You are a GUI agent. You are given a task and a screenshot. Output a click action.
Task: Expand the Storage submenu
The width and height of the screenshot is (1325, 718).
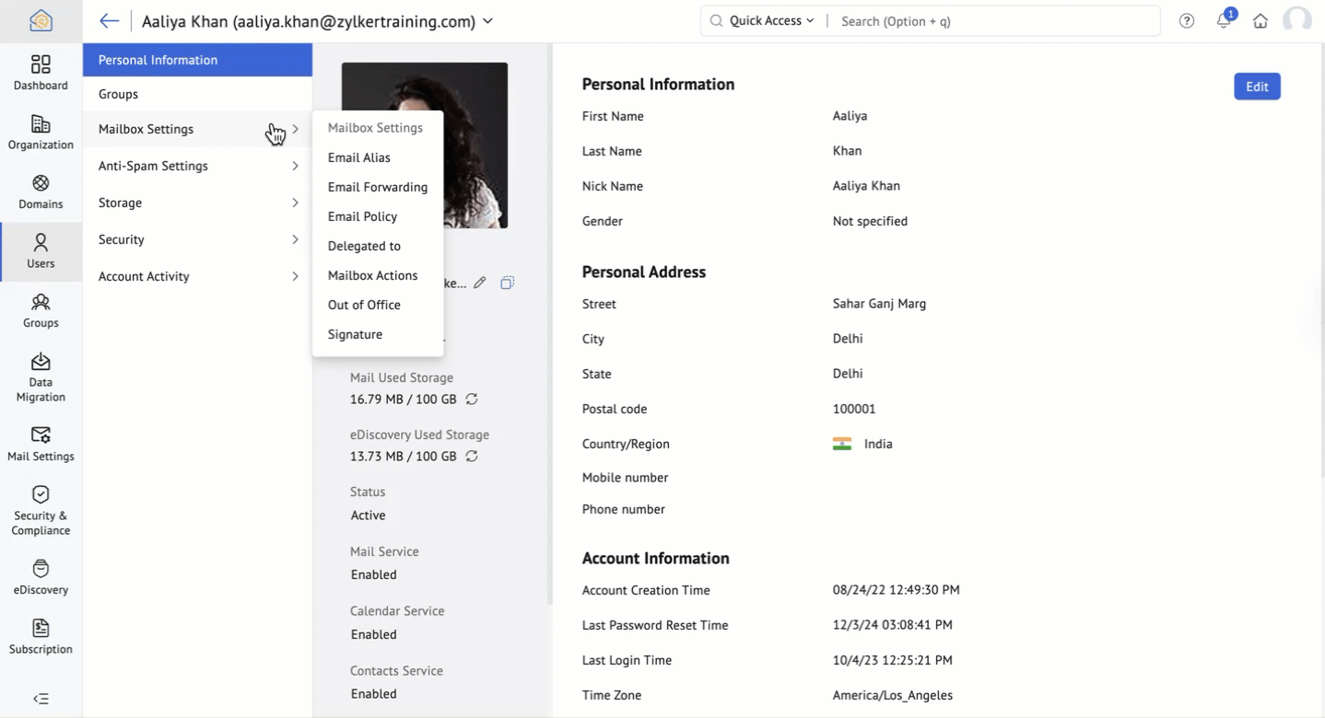tap(198, 203)
